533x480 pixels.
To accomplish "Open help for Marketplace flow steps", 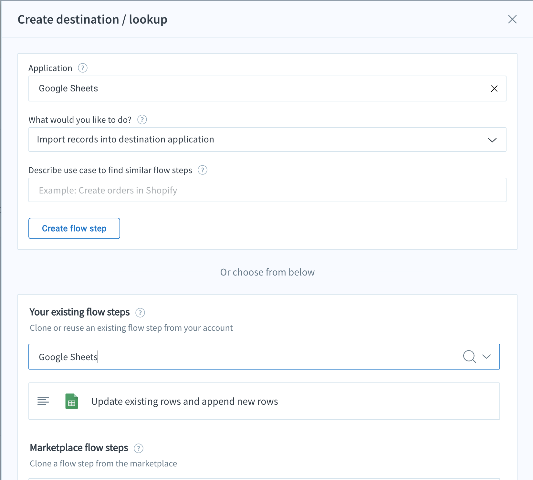I will (x=139, y=448).
